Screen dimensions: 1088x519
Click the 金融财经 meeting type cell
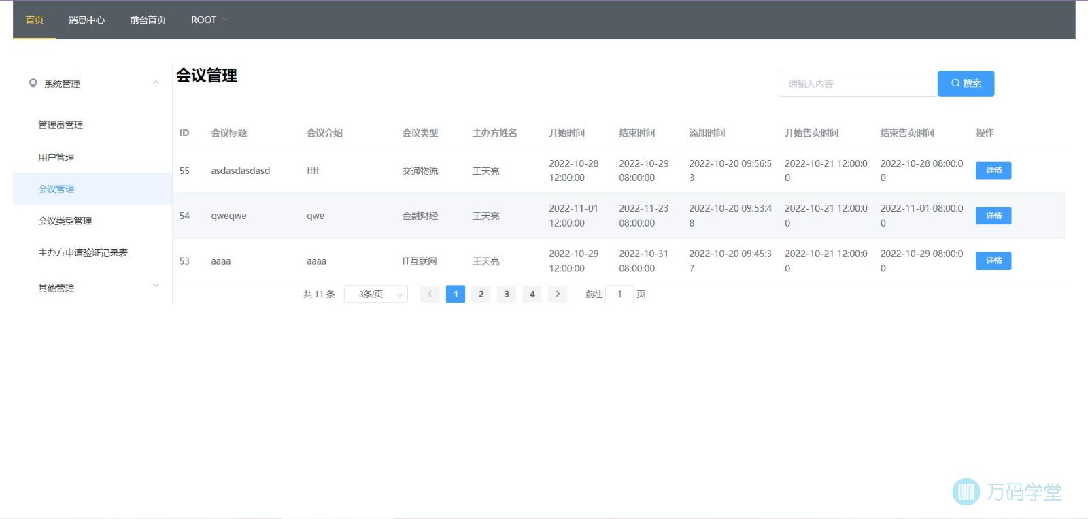click(x=420, y=216)
